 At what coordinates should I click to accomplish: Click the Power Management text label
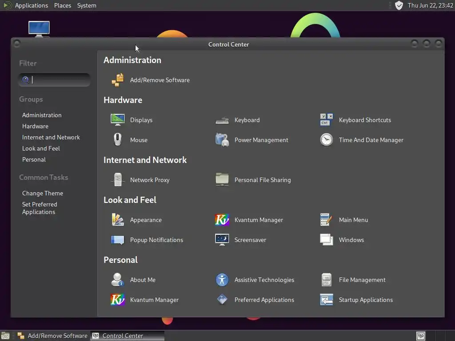pyautogui.click(x=261, y=140)
